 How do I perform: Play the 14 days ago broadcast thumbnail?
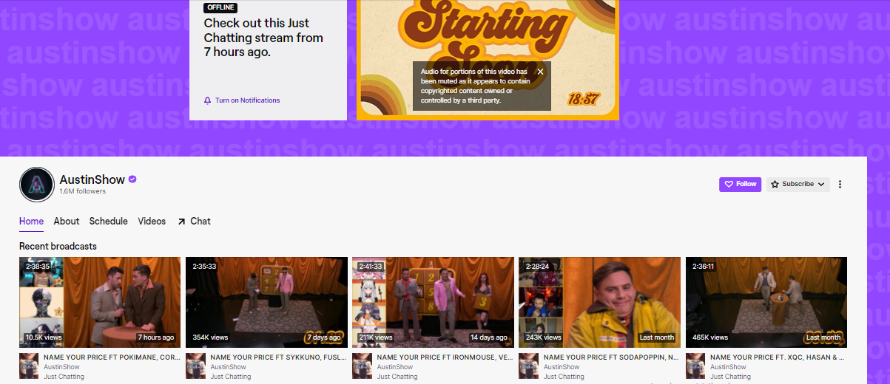[433, 302]
